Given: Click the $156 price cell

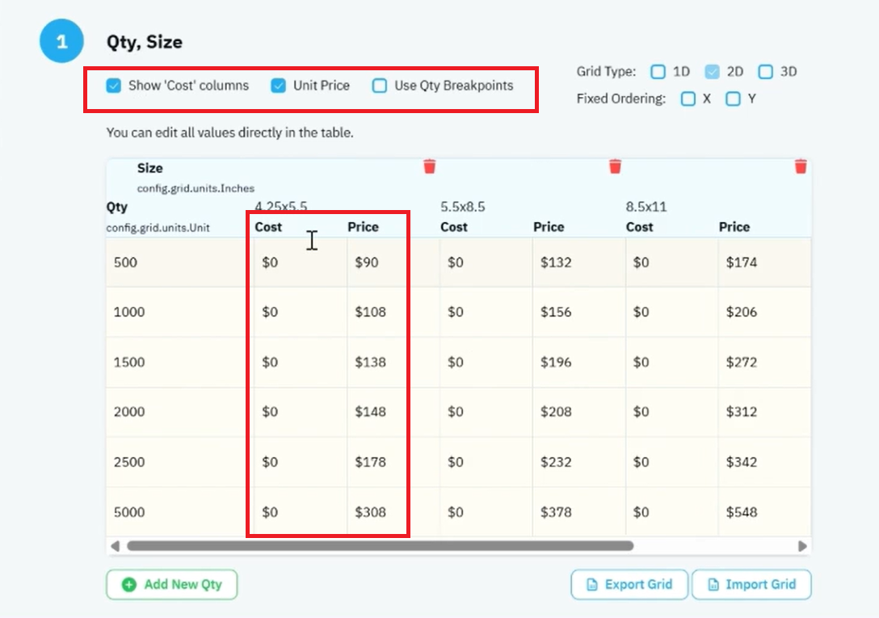Looking at the screenshot, I should point(579,312).
